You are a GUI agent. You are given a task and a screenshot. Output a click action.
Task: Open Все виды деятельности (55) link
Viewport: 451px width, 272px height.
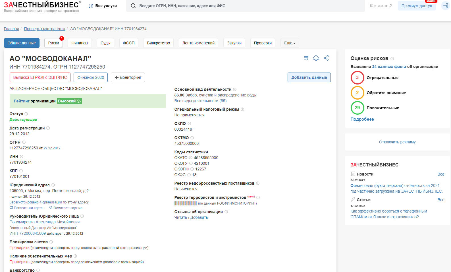pos(200,101)
